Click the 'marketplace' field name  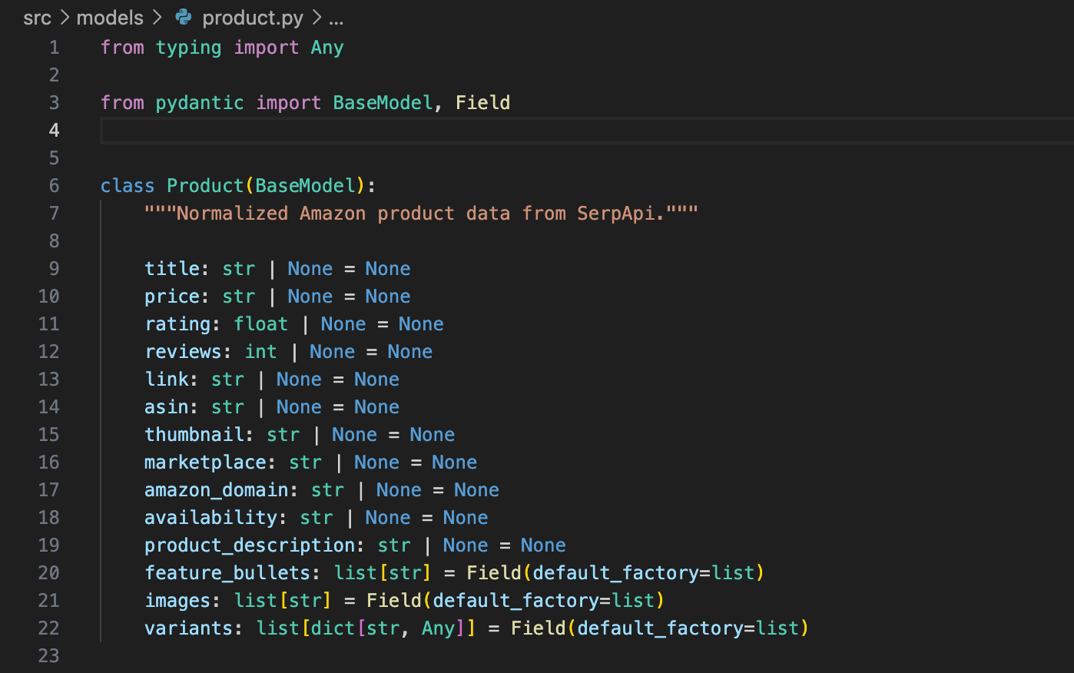click(x=205, y=462)
